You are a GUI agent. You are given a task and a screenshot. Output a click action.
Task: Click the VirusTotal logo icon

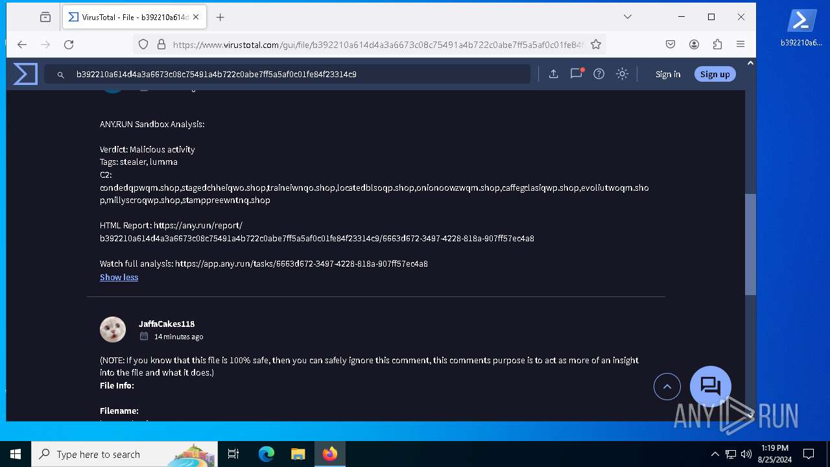pyautogui.click(x=25, y=74)
